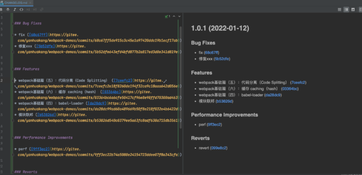Click the editor's vertical scrollbar thumb
The width and height of the screenshot is (362, 175).
181,77
